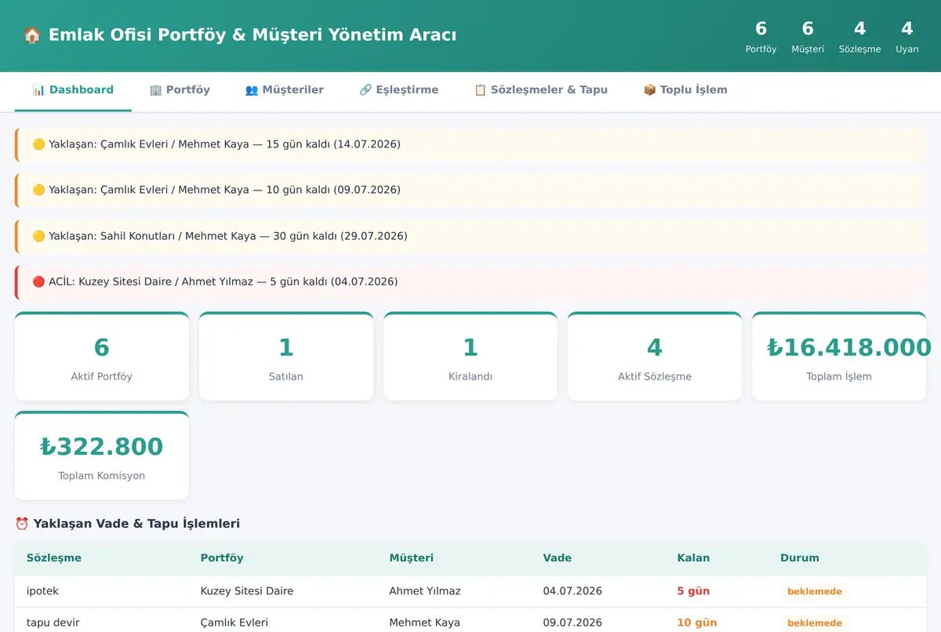Image resolution: width=941 pixels, height=632 pixels.
Task: Click the Vade column header
Action: (558, 558)
